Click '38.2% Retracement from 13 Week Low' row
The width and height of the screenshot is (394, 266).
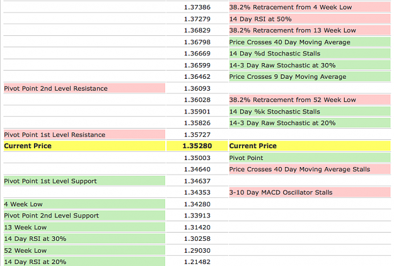click(x=310, y=30)
